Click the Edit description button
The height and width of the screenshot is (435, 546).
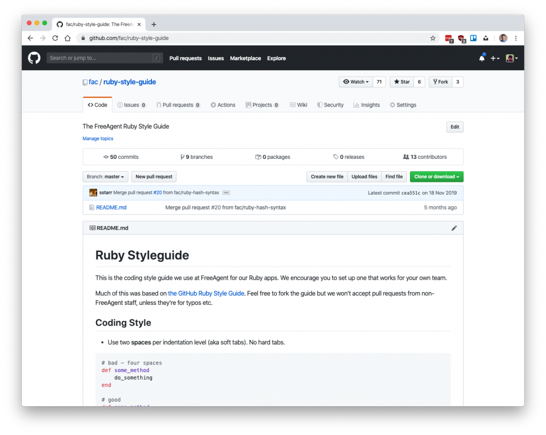pos(455,127)
